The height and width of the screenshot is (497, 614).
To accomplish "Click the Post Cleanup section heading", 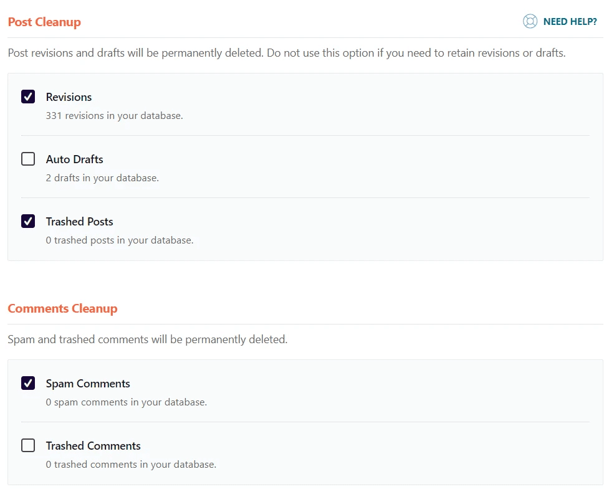I will 44,22.
